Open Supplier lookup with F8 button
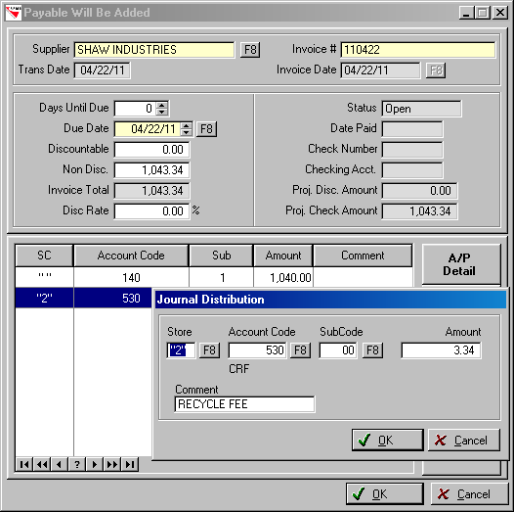The width and height of the screenshot is (514, 512). pos(250,50)
